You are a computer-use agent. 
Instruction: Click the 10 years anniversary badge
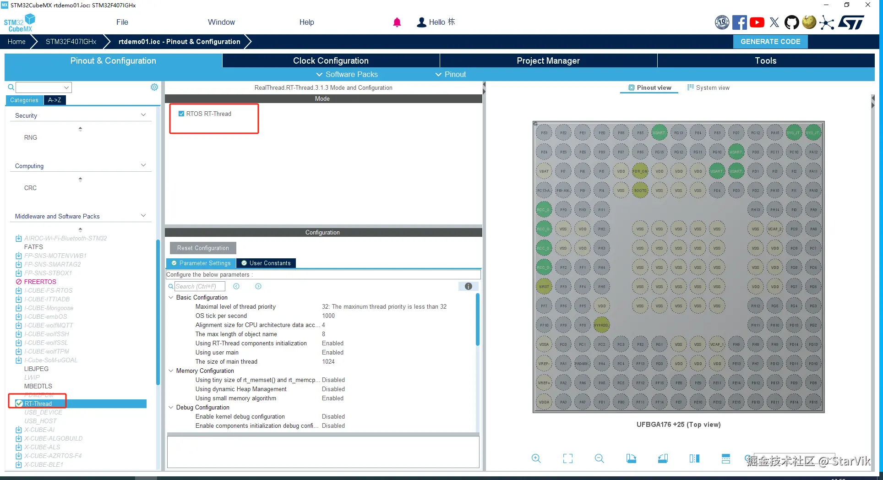point(722,22)
